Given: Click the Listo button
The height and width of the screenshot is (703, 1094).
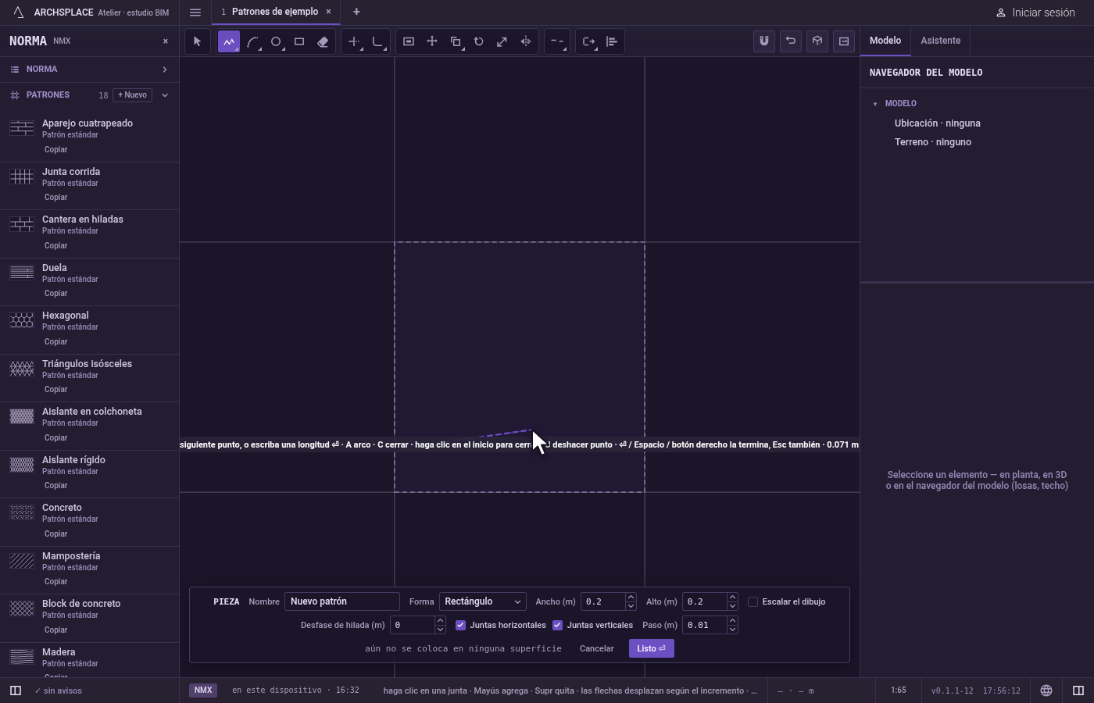Looking at the screenshot, I should coord(651,648).
